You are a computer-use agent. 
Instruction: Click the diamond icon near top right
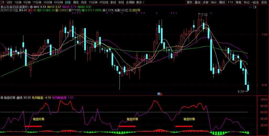click(251, 7)
